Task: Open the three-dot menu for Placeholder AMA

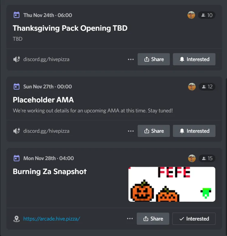Action: (131, 131)
